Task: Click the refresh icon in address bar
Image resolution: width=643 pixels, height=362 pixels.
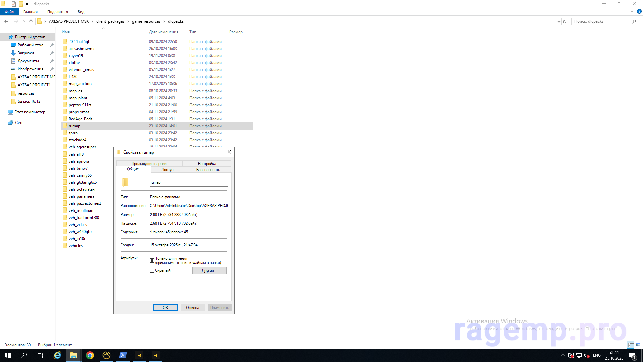Action: point(565,21)
